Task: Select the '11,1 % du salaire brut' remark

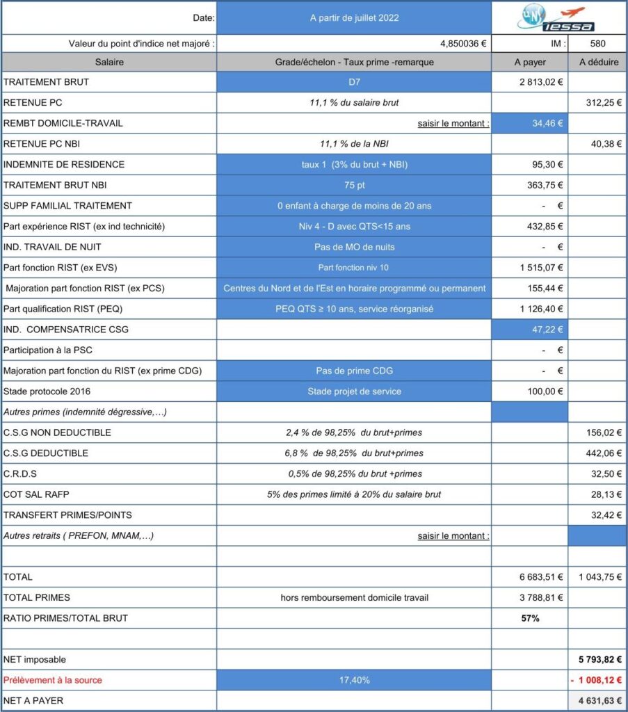Action: [x=354, y=103]
